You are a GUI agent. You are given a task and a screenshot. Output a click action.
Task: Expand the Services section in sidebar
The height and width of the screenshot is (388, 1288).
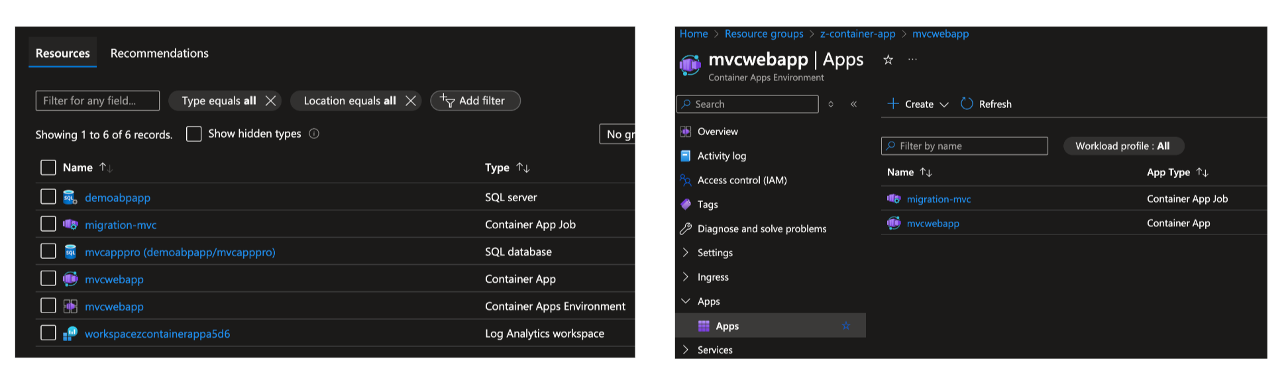686,350
